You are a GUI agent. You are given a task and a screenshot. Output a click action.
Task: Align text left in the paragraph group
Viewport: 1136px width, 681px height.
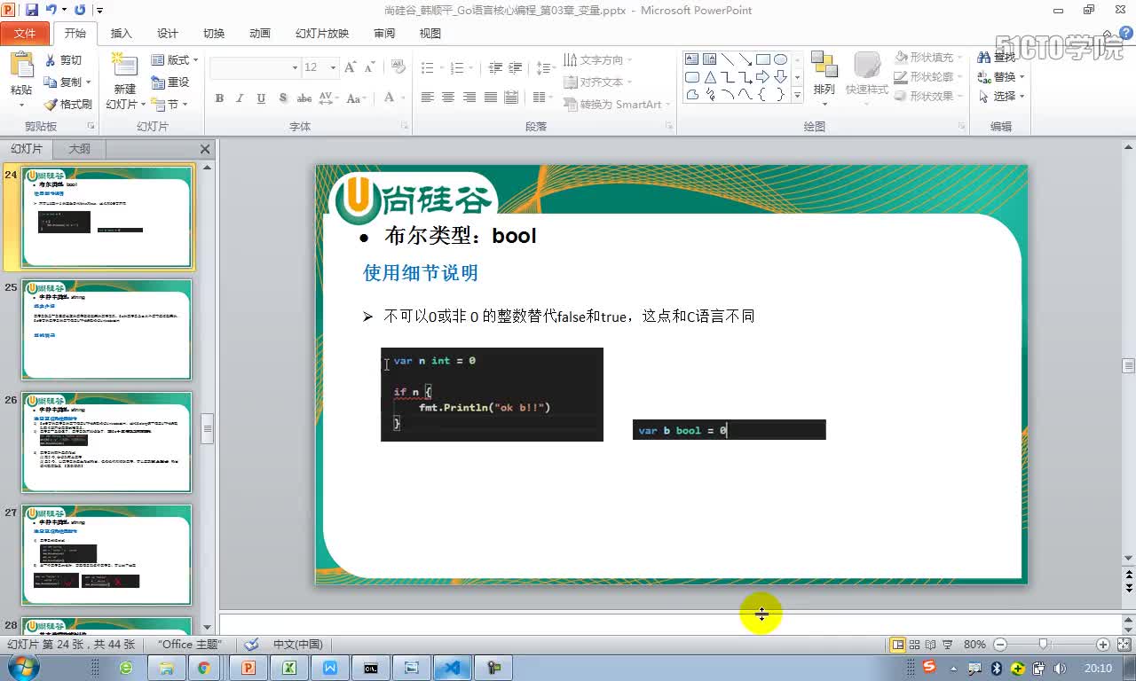pos(427,98)
